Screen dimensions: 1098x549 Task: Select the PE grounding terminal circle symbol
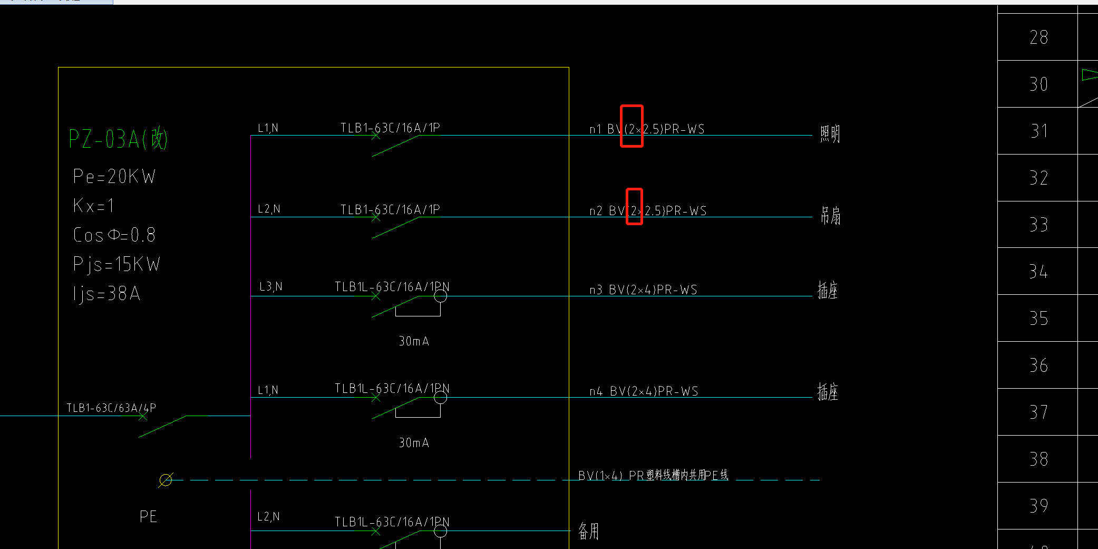(166, 480)
